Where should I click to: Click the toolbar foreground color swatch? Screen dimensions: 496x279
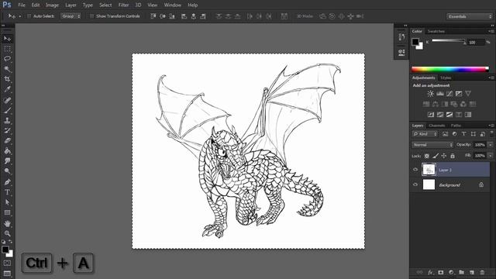point(5,250)
